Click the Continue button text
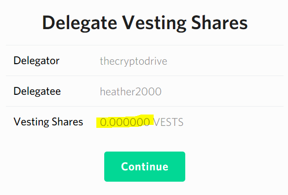The image size is (288, 195). [145, 166]
